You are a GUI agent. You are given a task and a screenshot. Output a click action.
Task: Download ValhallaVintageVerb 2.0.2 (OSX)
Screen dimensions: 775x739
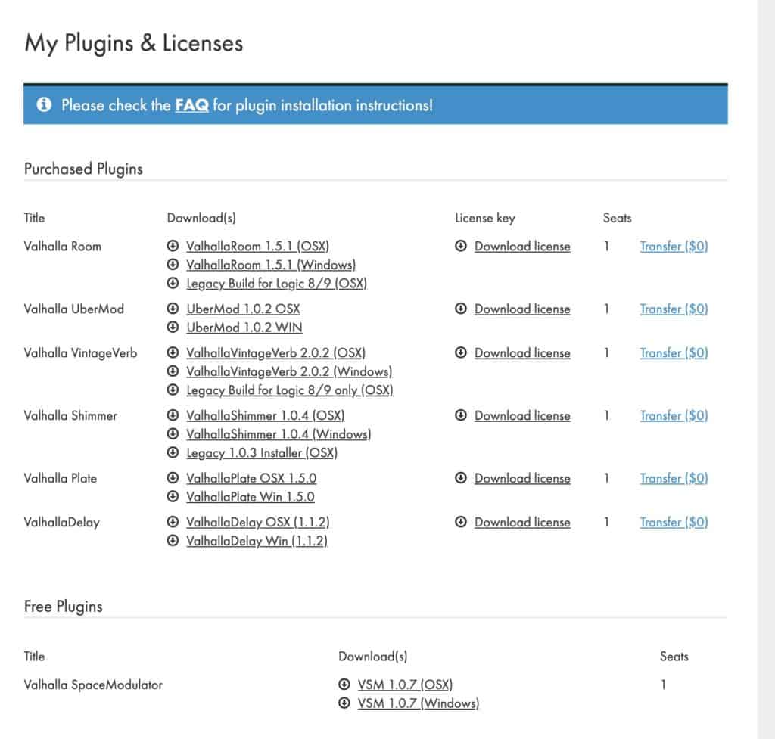[x=275, y=353]
